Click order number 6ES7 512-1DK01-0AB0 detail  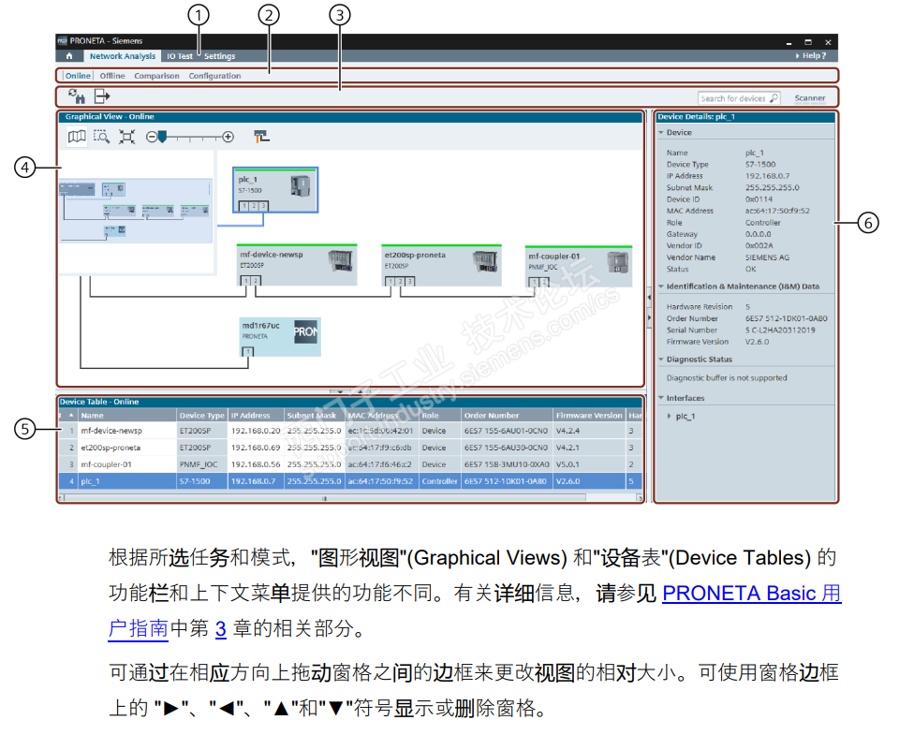point(786,318)
